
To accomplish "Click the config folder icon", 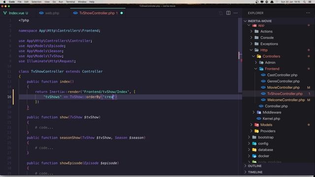I will pyautogui.click(x=254, y=144).
